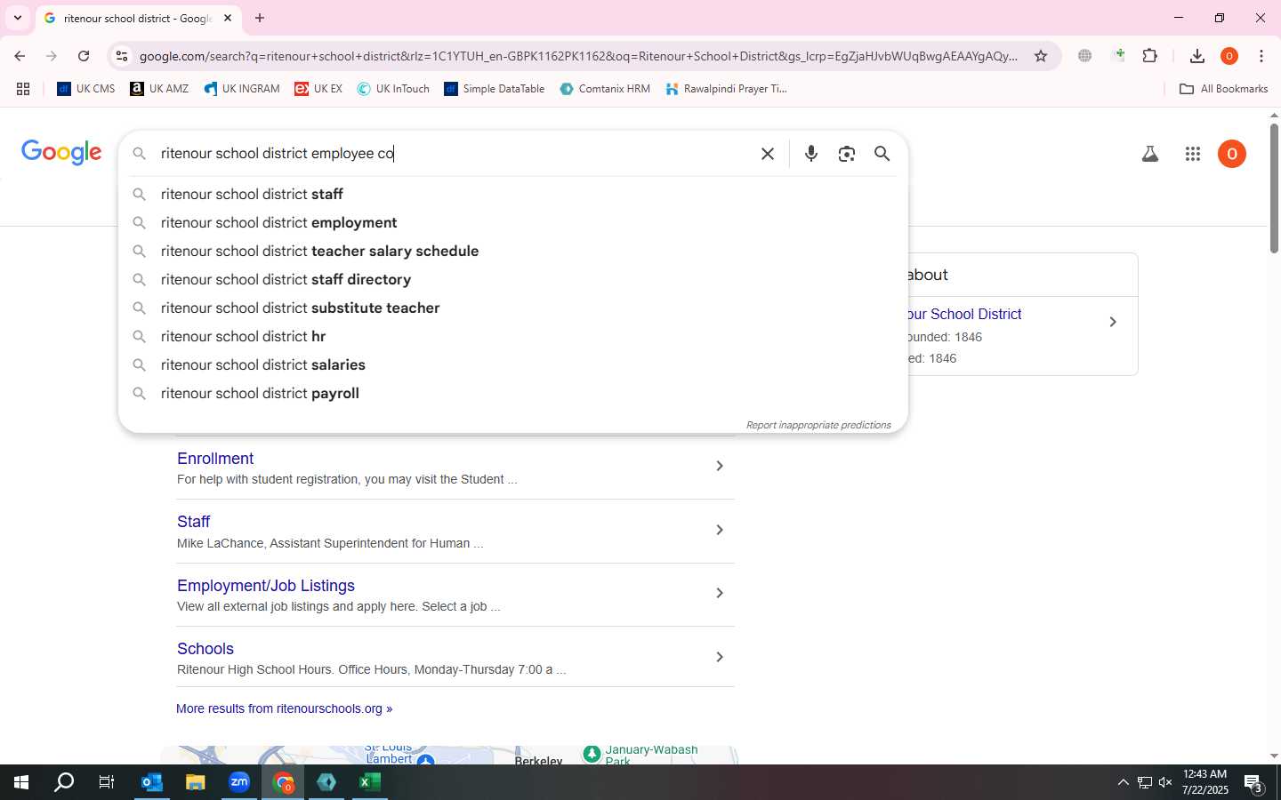Open Zoom from the taskbar

239,782
